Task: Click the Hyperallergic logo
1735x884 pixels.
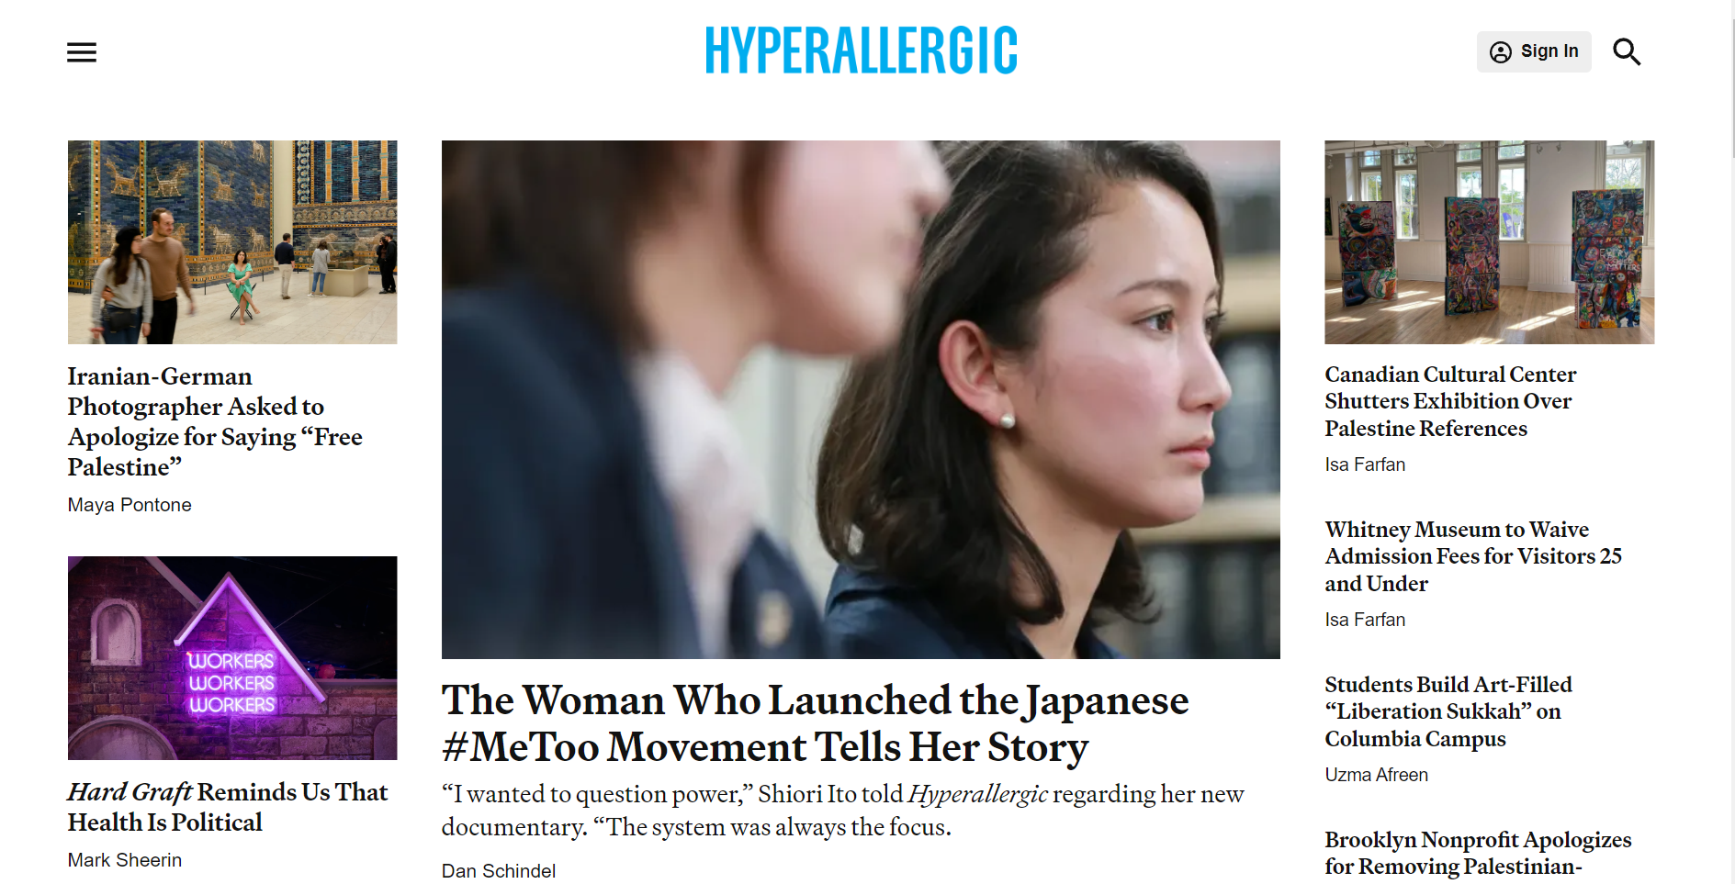Action: click(861, 50)
